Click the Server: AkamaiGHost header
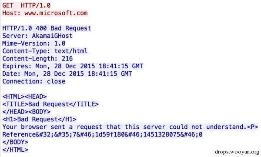 coord(37,36)
